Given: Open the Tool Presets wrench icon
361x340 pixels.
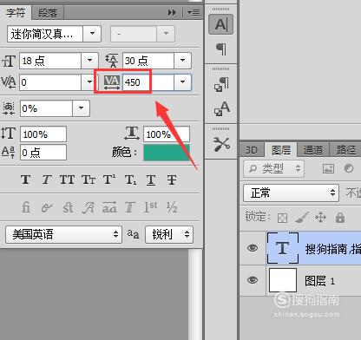Looking at the screenshot, I should (221, 144).
